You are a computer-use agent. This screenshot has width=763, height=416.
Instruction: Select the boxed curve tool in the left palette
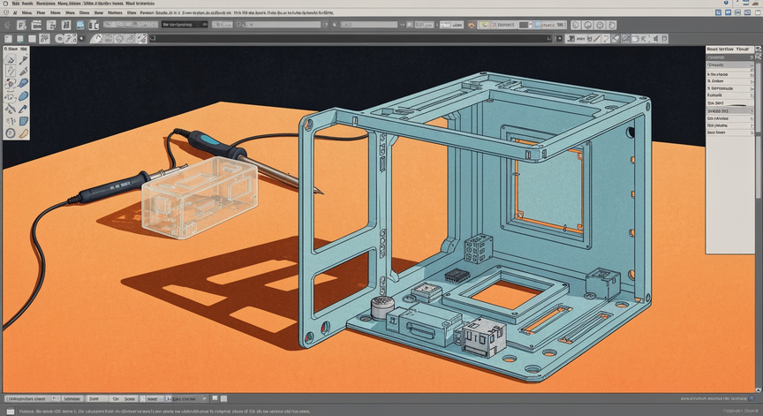tap(11, 72)
